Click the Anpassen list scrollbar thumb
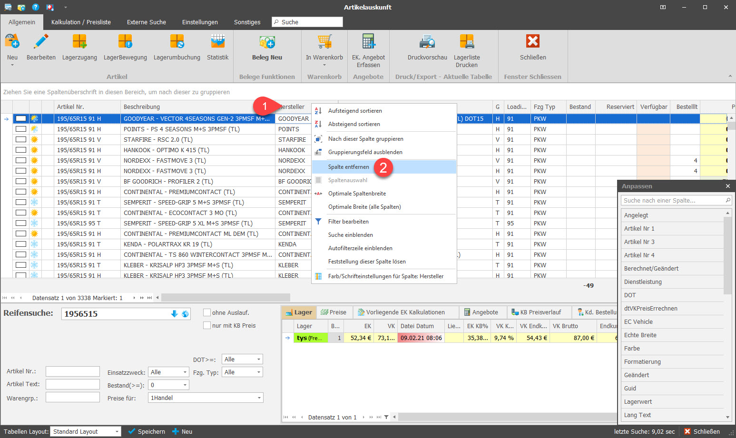Image resolution: width=736 pixels, height=438 pixels. coord(727,256)
